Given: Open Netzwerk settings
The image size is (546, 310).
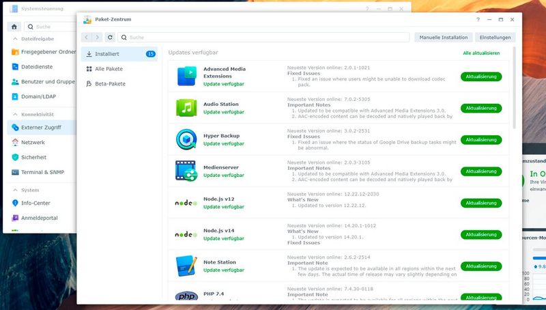Looking at the screenshot, I should point(42,143).
